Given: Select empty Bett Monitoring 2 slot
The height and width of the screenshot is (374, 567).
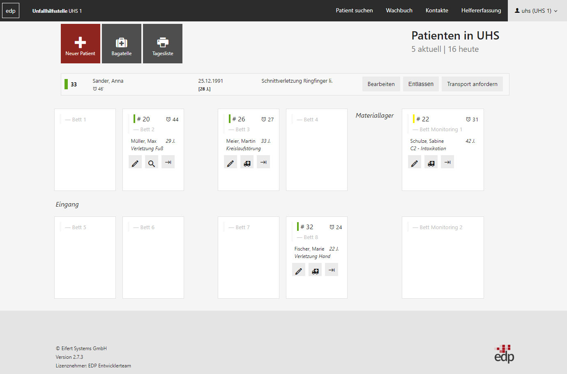Looking at the screenshot, I should [x=443, y=258].
